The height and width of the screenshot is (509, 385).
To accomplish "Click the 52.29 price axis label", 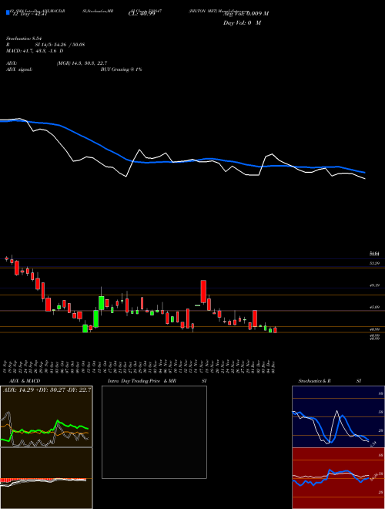I will click(374, 263).
